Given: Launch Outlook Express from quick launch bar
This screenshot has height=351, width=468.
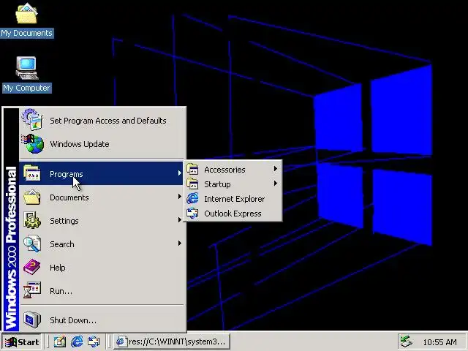Looking at the screenshot, I should pyautogui.click(x=94, y=341).
